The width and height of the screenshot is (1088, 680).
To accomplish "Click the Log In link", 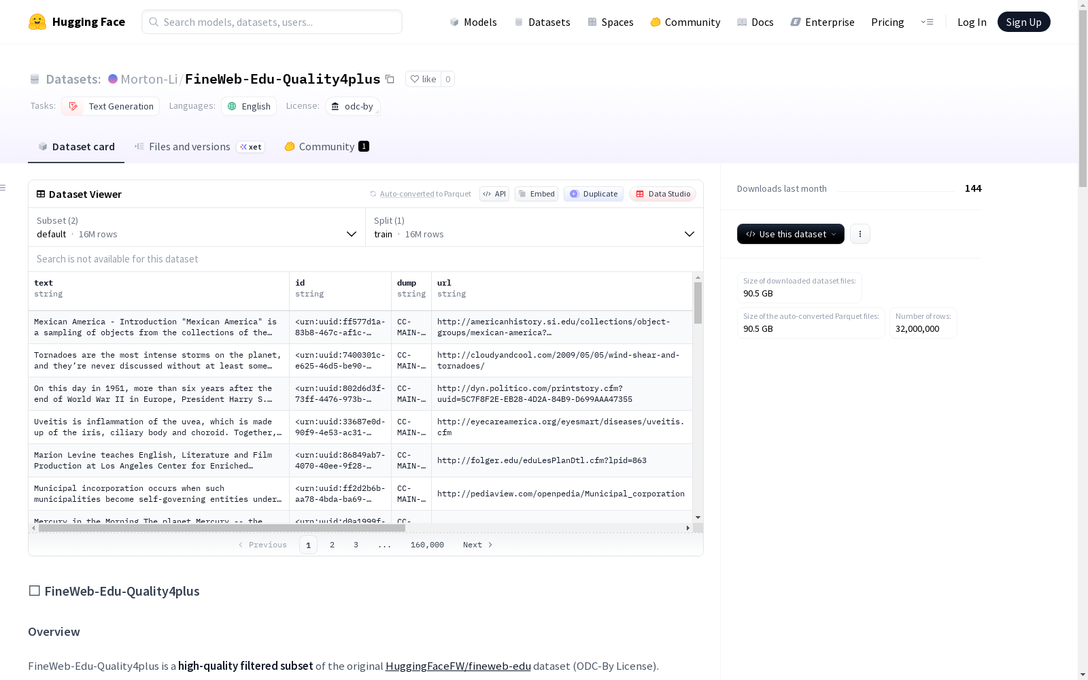I will click(x=972, y=22).
